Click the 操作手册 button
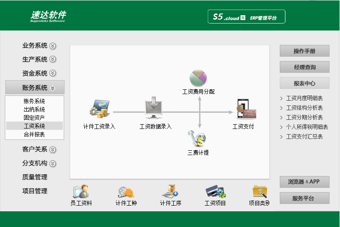Screen dimensions: 340x227 point(305,51)
